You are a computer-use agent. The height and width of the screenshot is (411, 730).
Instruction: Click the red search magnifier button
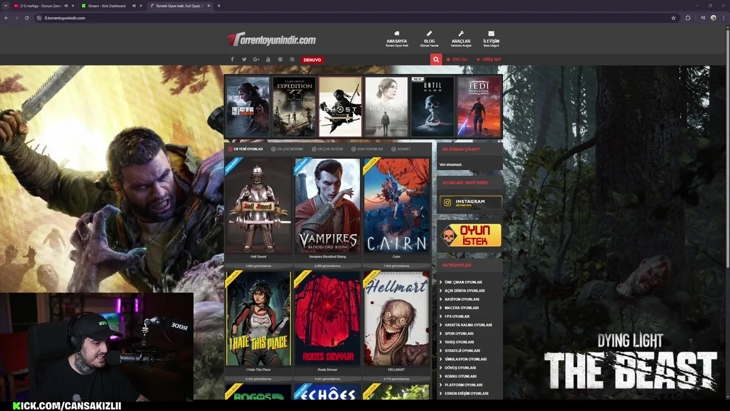coord(436,59)
